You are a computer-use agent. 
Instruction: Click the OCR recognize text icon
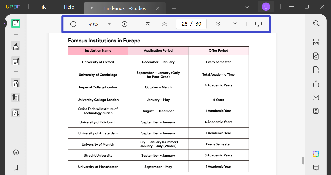(x=316, y=42)
